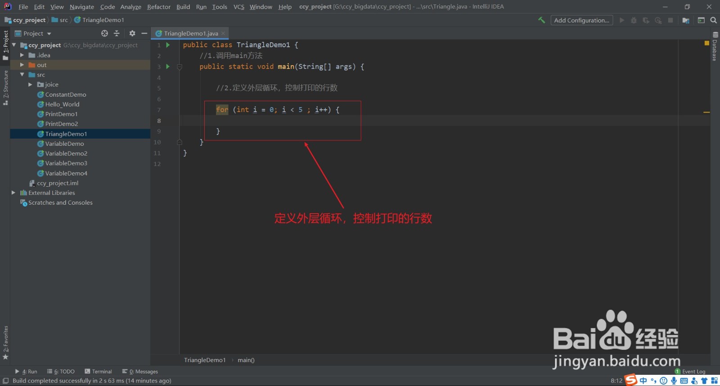Screen dimensions: 720x386
Task: Open the Refactor menu
Action: point(159,7)
